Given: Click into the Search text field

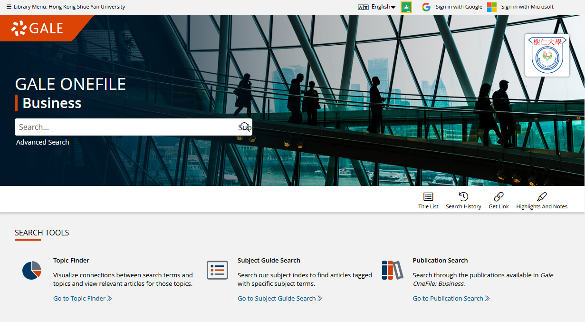Looking at the screenshot, I should (126, 127).
